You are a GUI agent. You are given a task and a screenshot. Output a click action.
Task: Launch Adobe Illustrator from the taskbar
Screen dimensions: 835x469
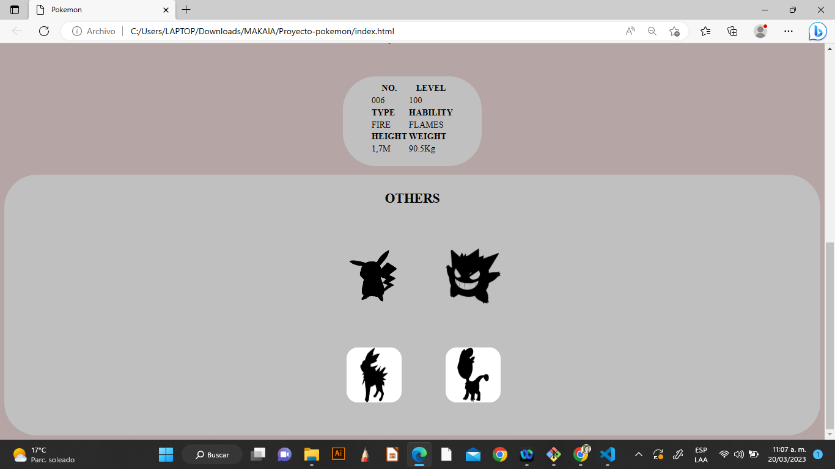coord(338,454)
